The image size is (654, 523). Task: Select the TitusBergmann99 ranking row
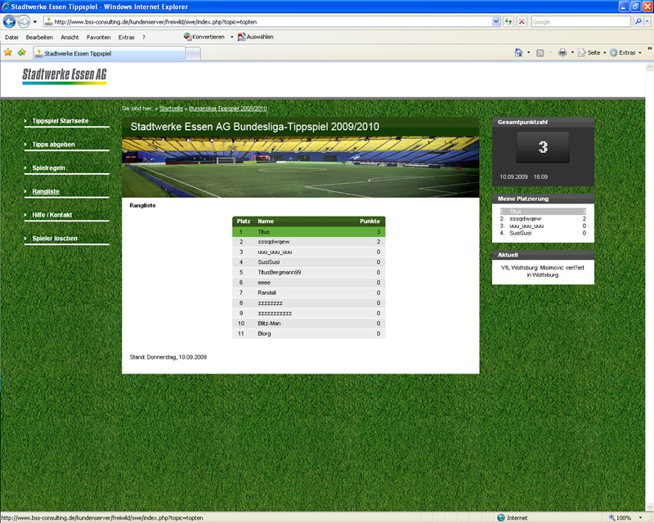pos(309,272)
